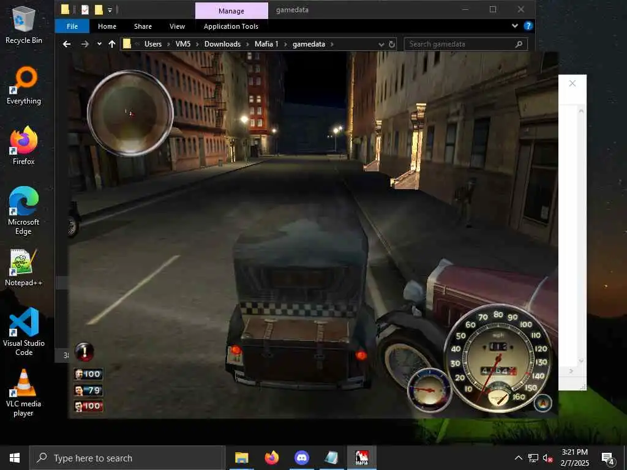Image resolution: width=627 pixels, height=470 pixels.
Task: Select the View ribbon tab
Action: (177, 26)
